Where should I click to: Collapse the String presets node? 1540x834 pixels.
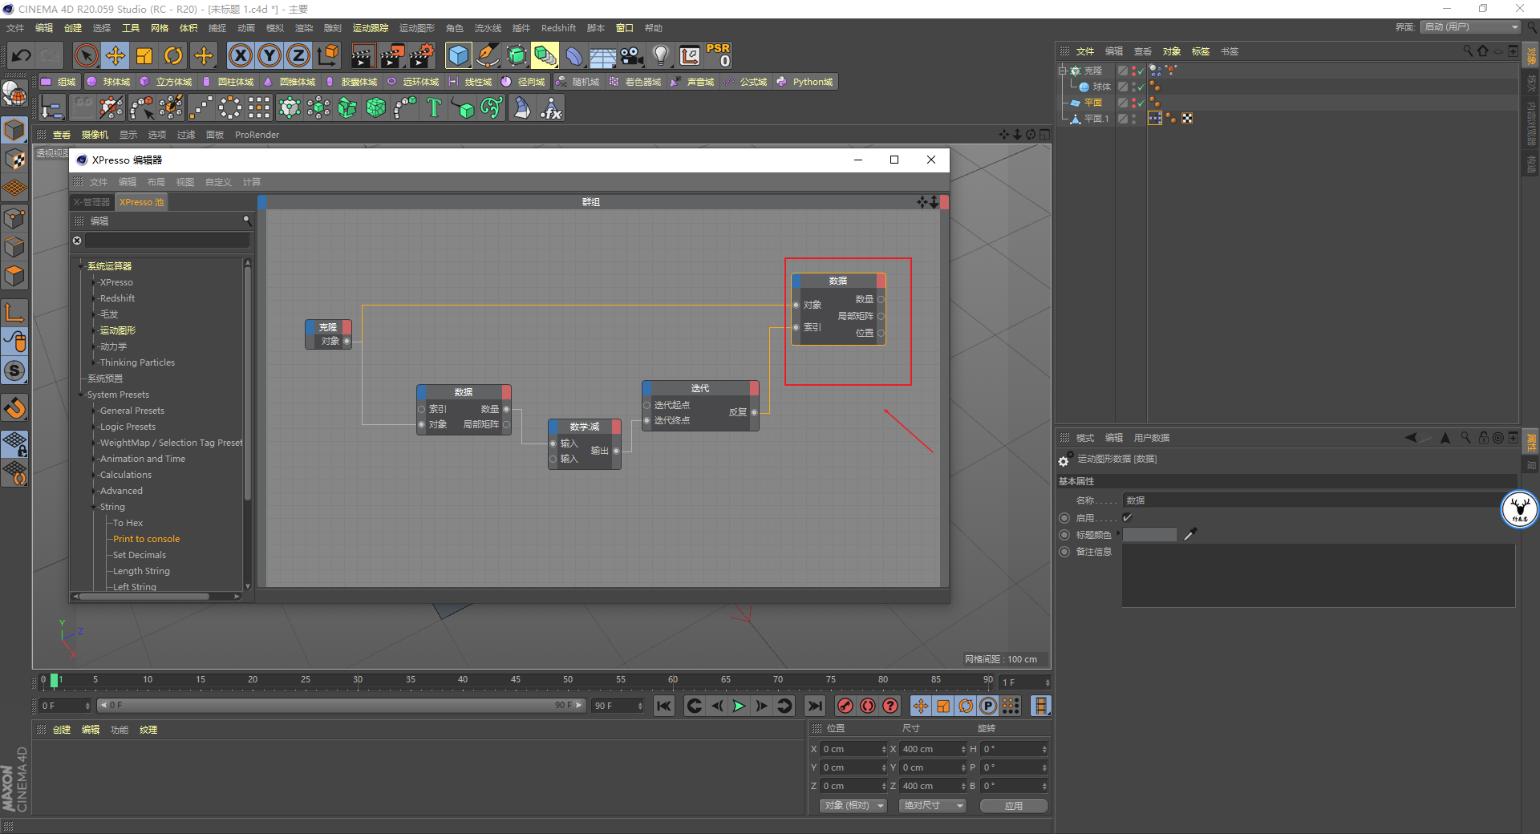94,507
